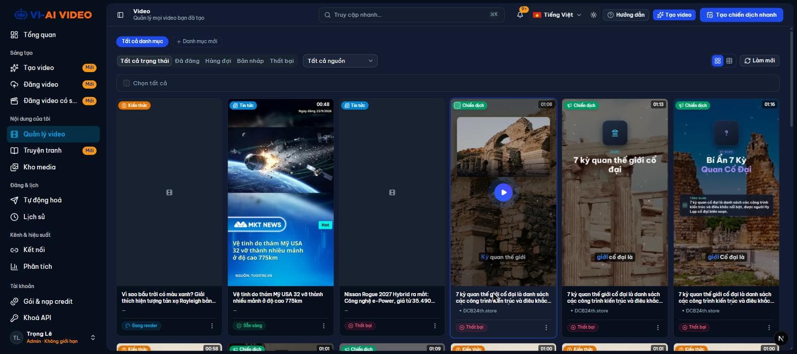Open more options for the Vệ tinh do thám video
The image size is (797, 354).
[323, 326]
